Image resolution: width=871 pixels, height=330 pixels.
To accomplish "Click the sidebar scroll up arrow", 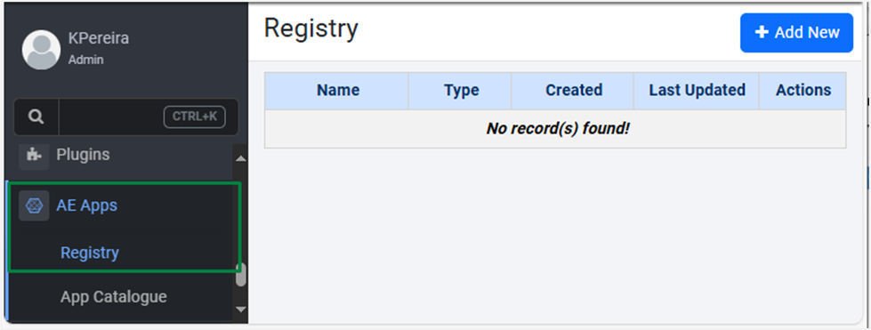I will [240, 158].
